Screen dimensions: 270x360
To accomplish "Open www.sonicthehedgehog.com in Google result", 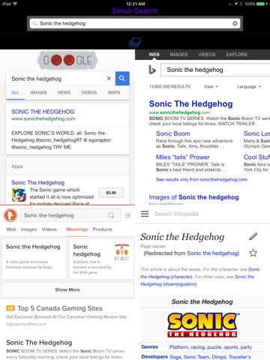I will [x=43, y=118].
